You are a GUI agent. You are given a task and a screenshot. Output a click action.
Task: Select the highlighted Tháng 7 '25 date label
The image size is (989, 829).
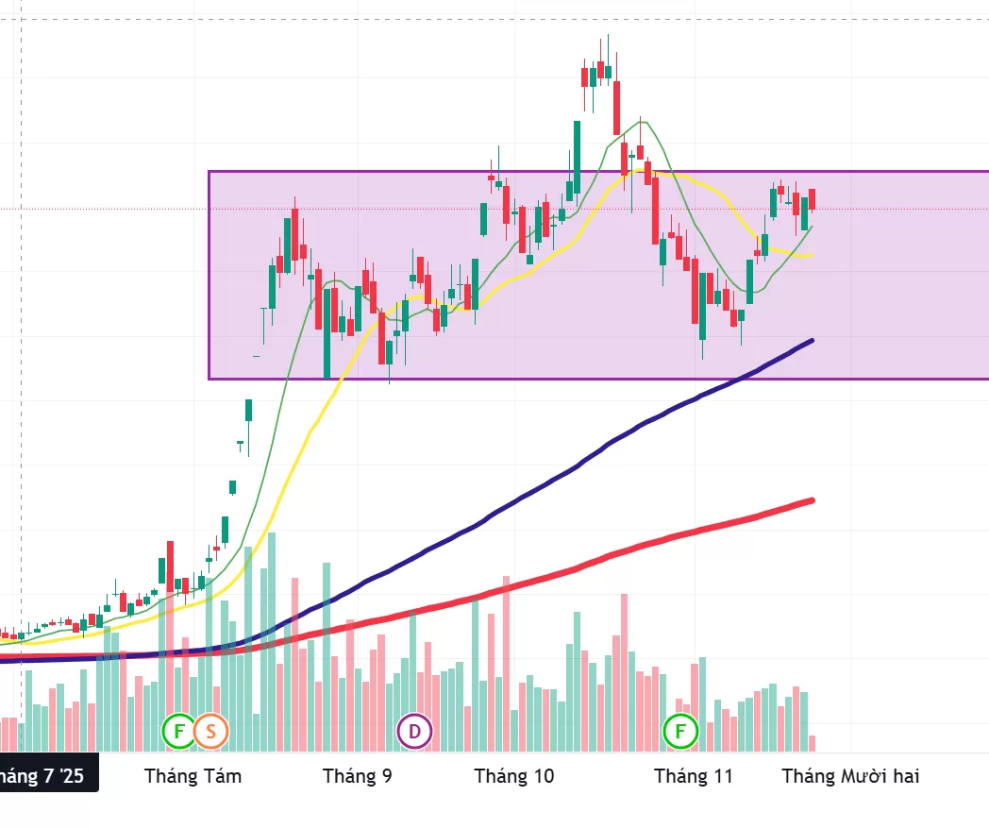click(x=45, y=776)
